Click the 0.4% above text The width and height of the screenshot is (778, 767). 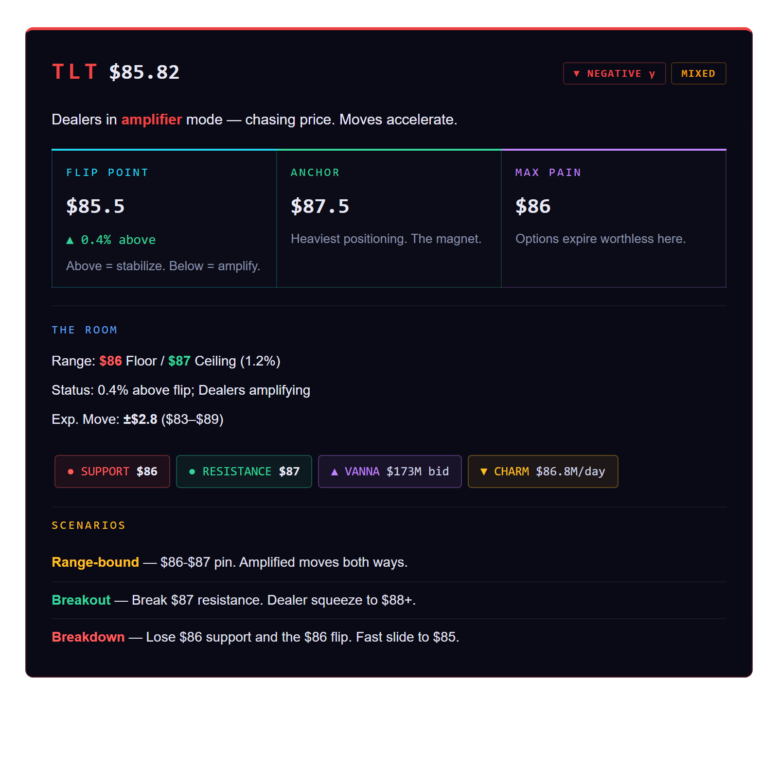pyautogui.click(x=118, y=240)
